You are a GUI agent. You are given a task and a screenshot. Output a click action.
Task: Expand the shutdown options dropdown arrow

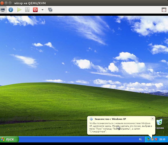tap(43, 10)
